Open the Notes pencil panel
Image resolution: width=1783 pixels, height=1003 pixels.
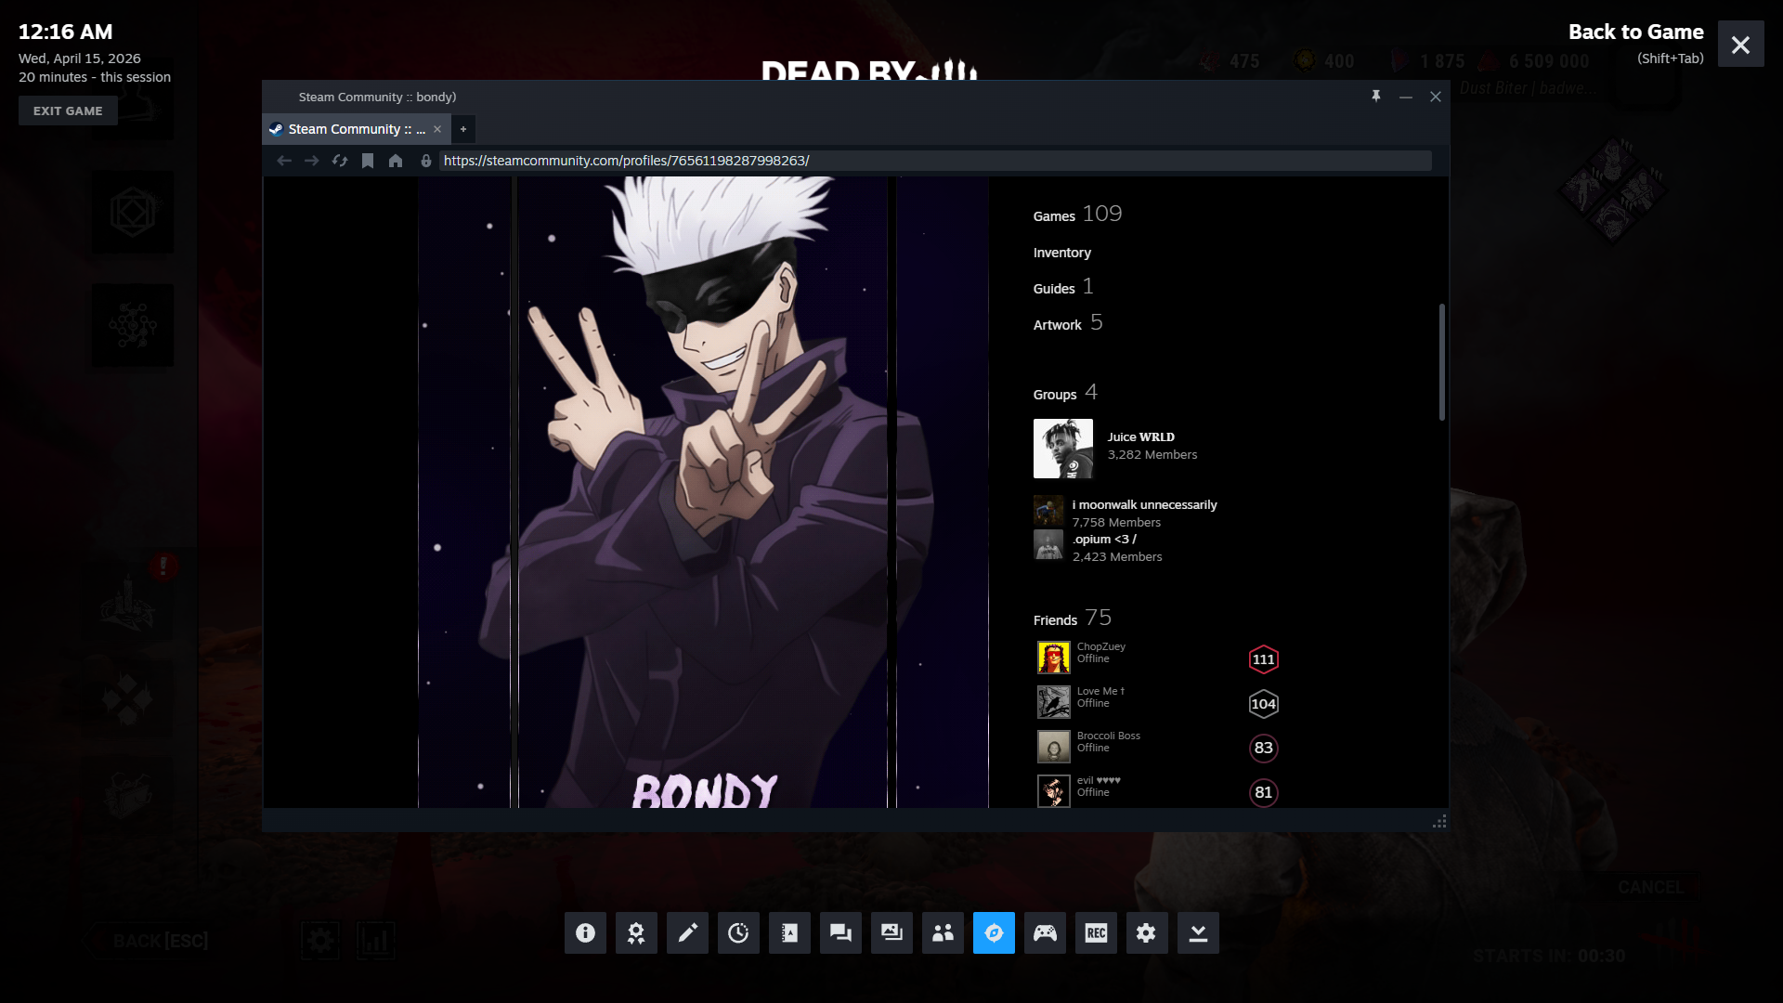click(687, 932)
